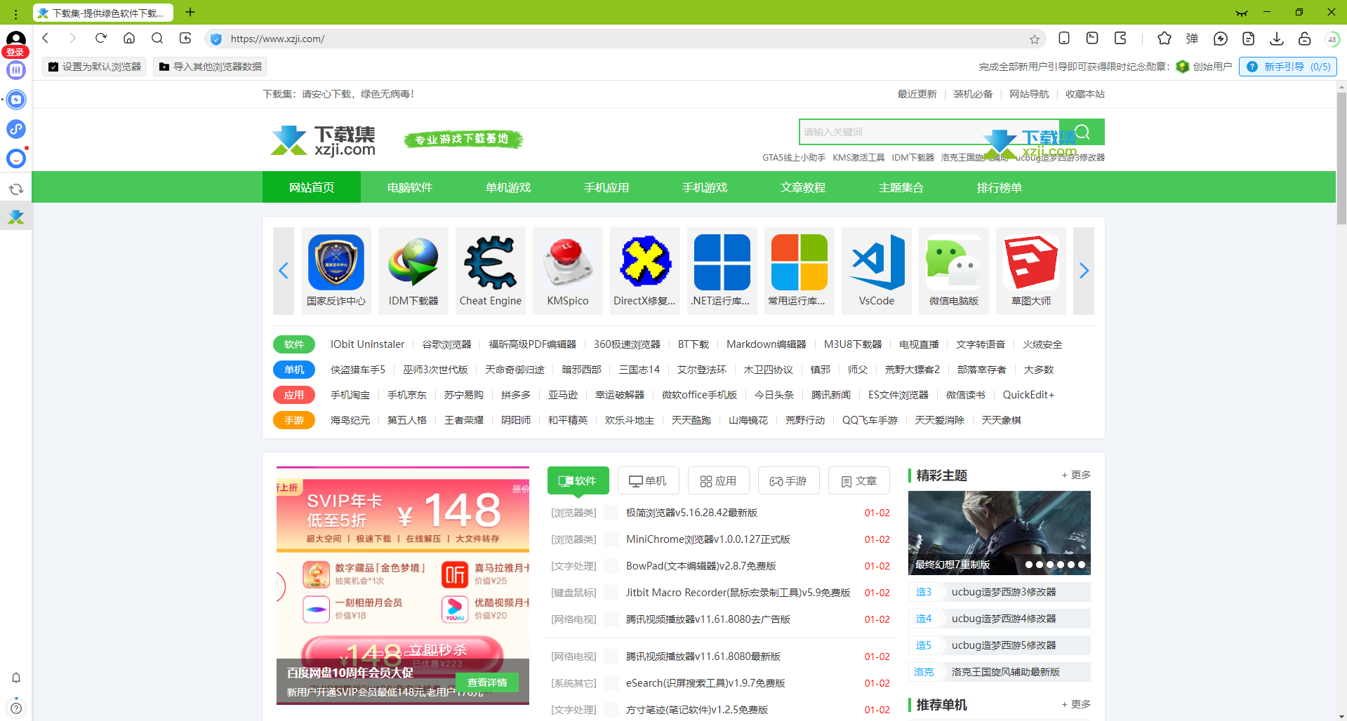The image size is (1347, 721).
Task: Focus the 请输入关键词 search field
Action: pyautogui.click(x=931, y=132)
